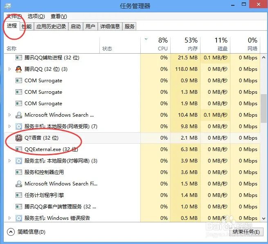Minimize the 任务管理器 window
The width and height of the screenshot is (268, 244).
[233, 5]
